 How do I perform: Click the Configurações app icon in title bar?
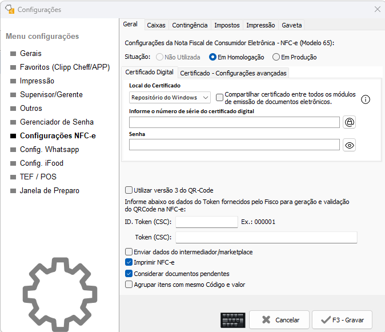coord(9,9)
